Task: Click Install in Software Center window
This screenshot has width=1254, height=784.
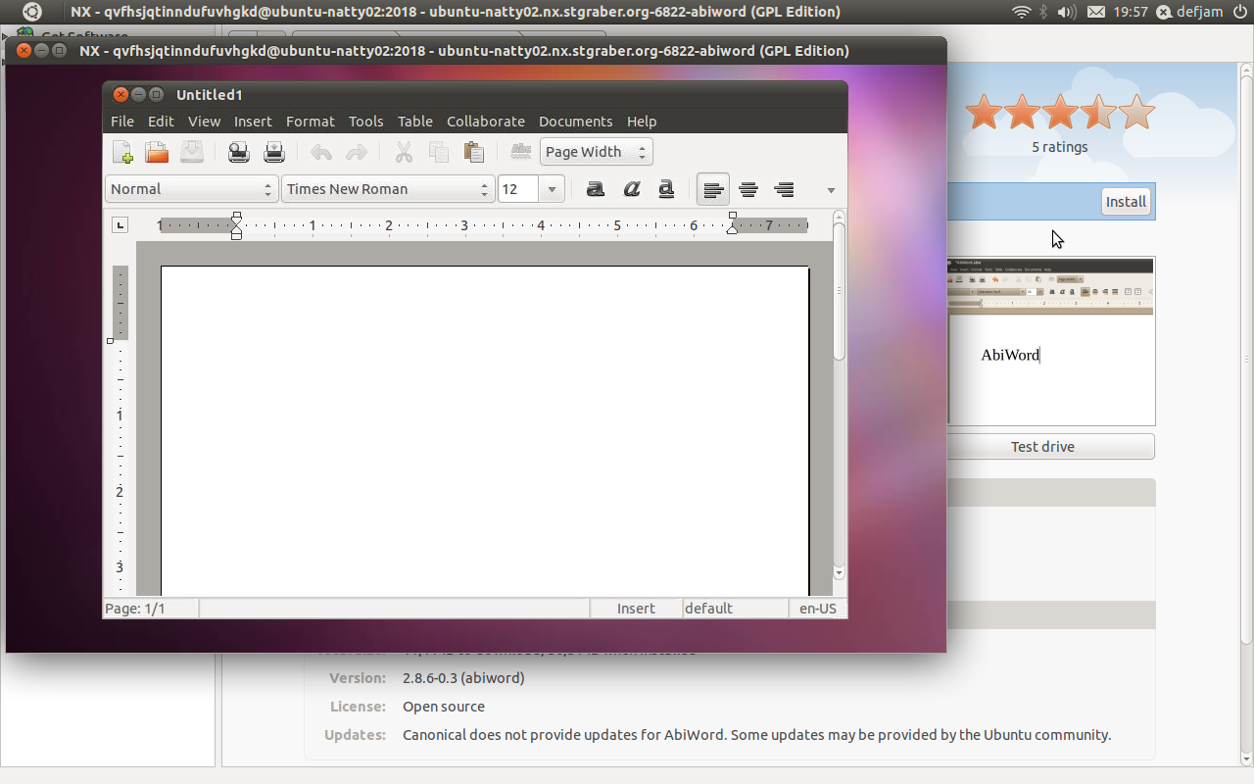Action: (1126, 202)
